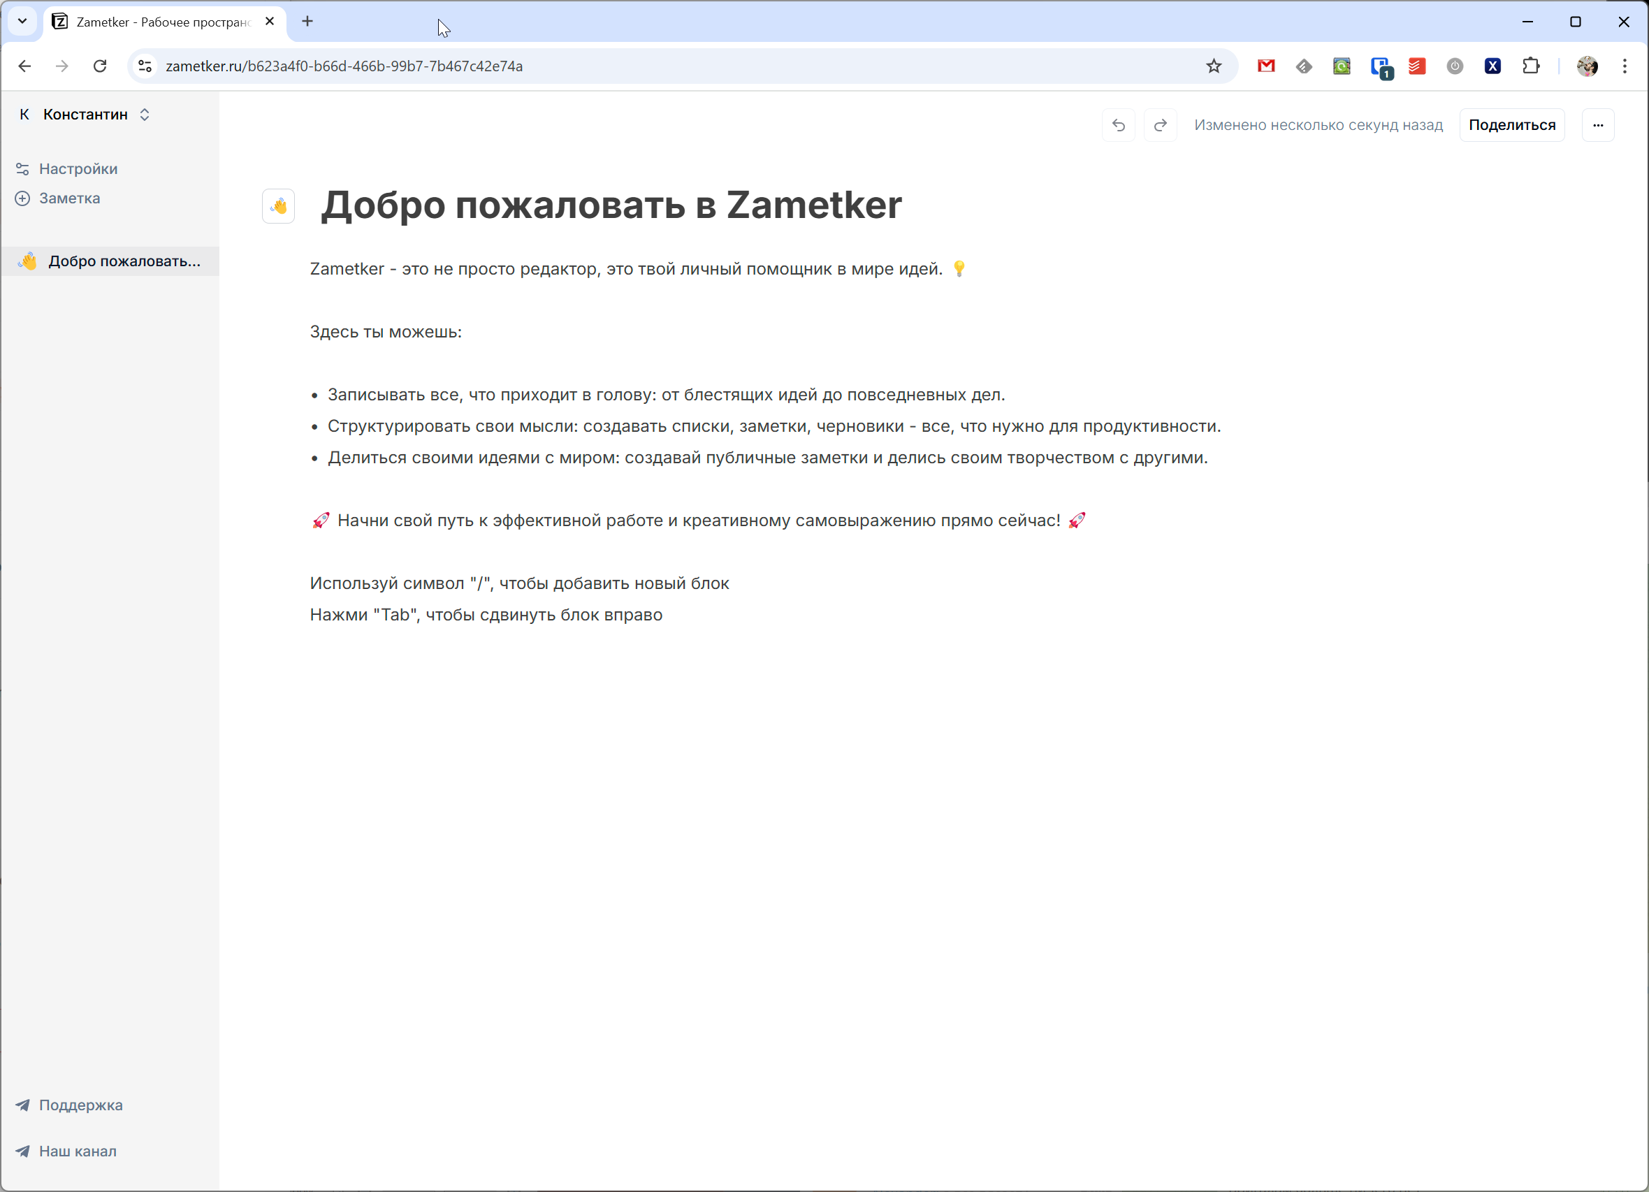Bookmark this page with star icon
This screenshot has height=1192, width=1649.
click(x=1214, y=66)
